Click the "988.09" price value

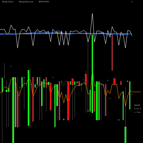pyautogui.click(x=137, y=105)
